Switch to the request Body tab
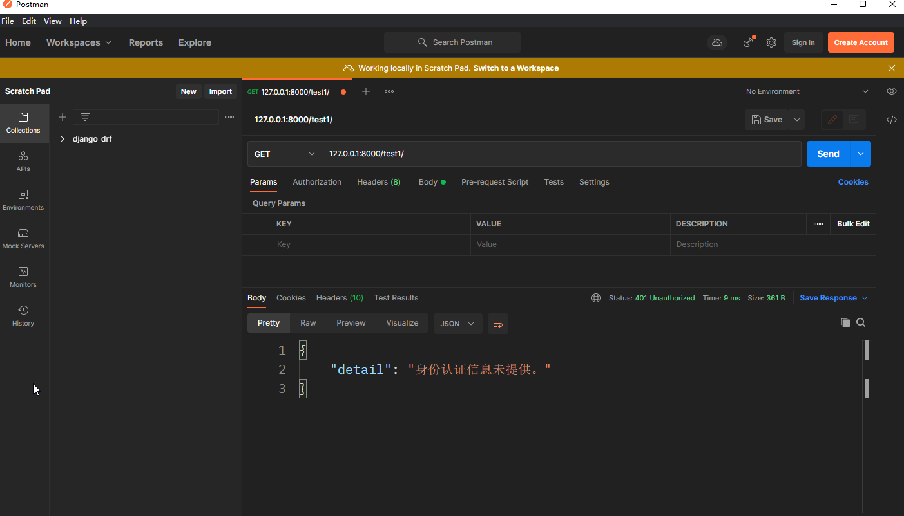This screenshot has width=904, height=516. (432, 182)
